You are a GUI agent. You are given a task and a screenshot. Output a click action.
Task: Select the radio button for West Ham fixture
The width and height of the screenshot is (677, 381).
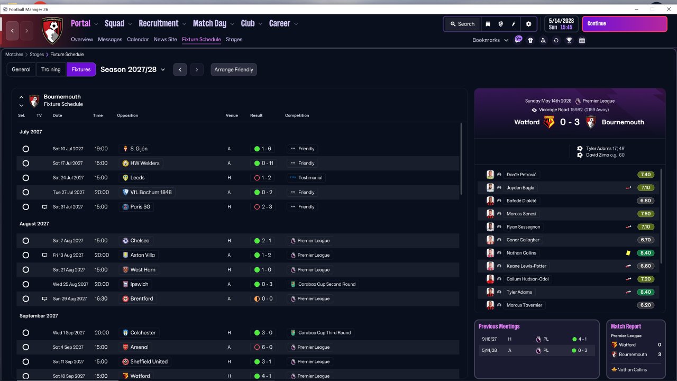25,270
